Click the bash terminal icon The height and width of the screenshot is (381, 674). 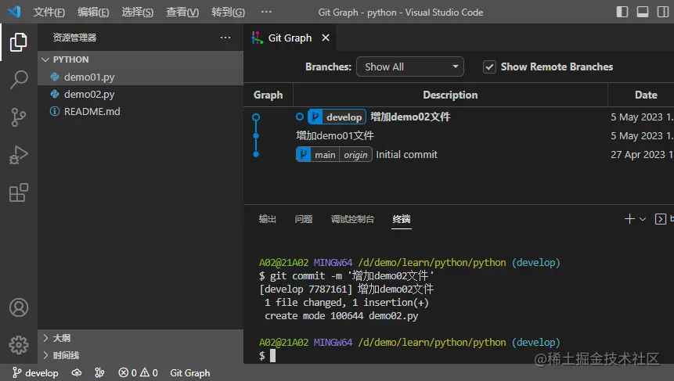click(x=660, y=219)
